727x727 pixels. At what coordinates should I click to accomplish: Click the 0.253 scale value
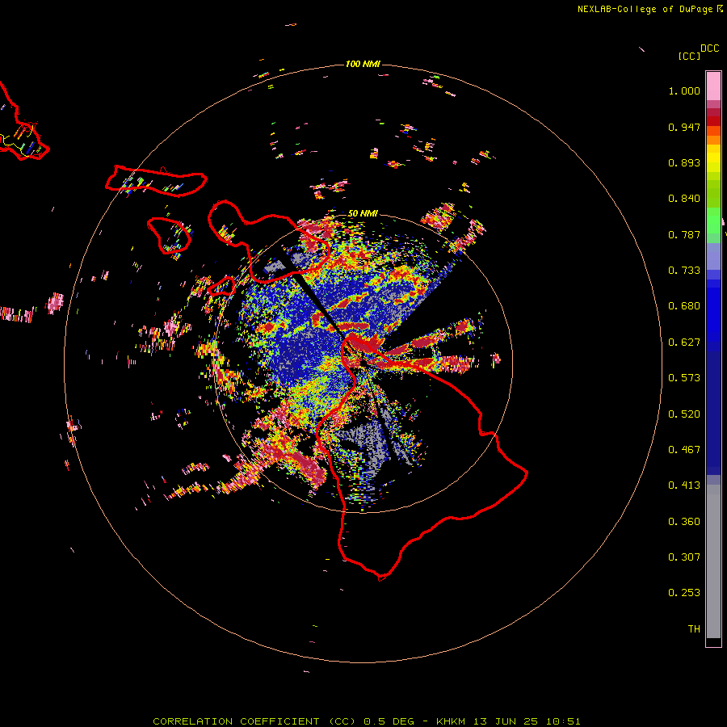click(x=684, y=593)
